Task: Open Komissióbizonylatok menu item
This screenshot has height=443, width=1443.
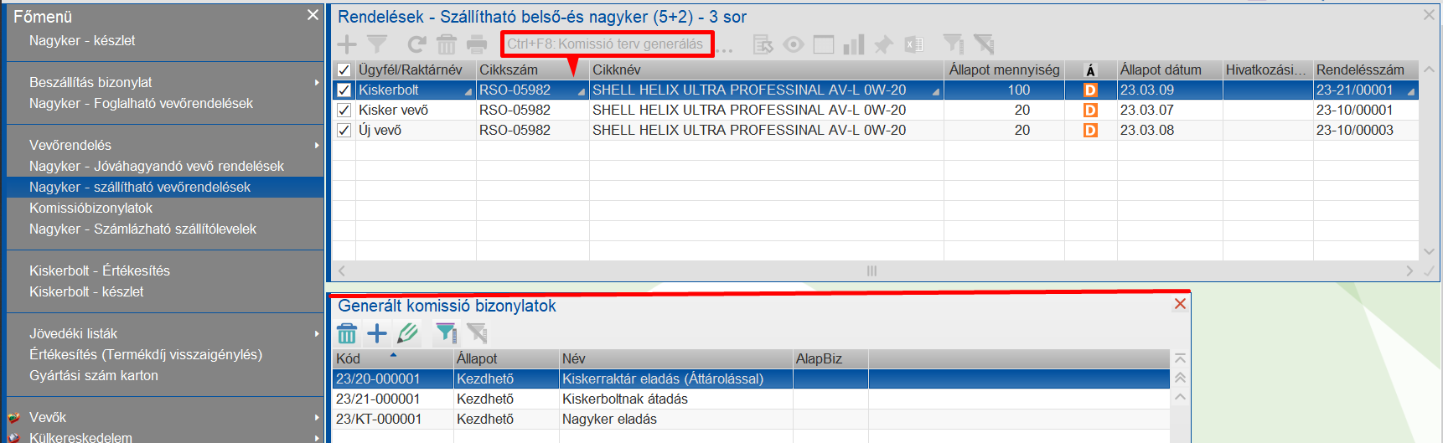Action: click(x=91, y=208)
